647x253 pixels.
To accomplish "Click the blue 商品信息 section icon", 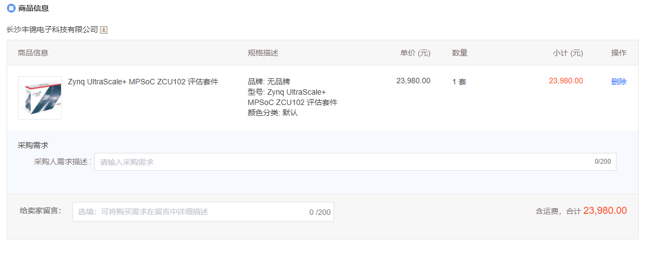I will (x=11, y=8).
